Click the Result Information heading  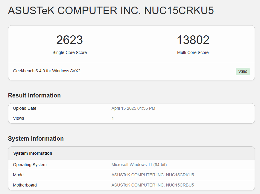[34, 95]
